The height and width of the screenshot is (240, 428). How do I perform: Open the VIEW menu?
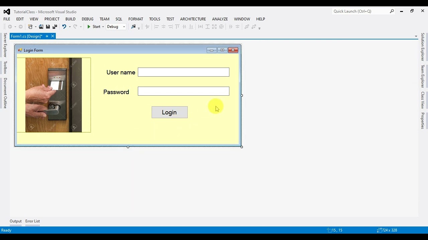click(34, 19)
